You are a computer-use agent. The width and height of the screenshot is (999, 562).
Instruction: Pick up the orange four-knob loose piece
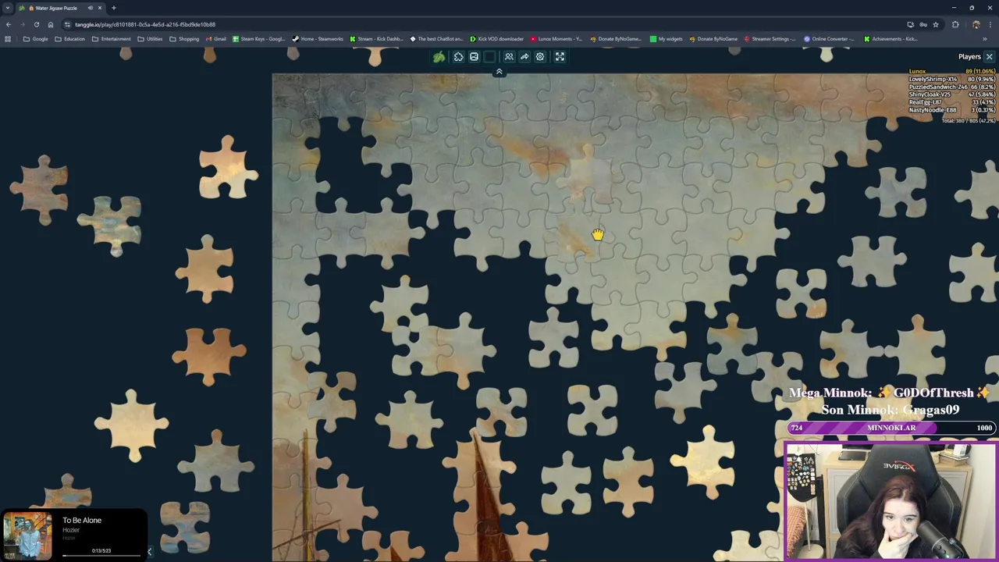point(209,355)
